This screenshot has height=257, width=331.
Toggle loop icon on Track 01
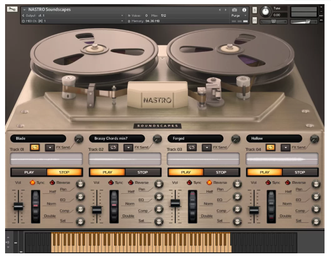tap(35, 147)
